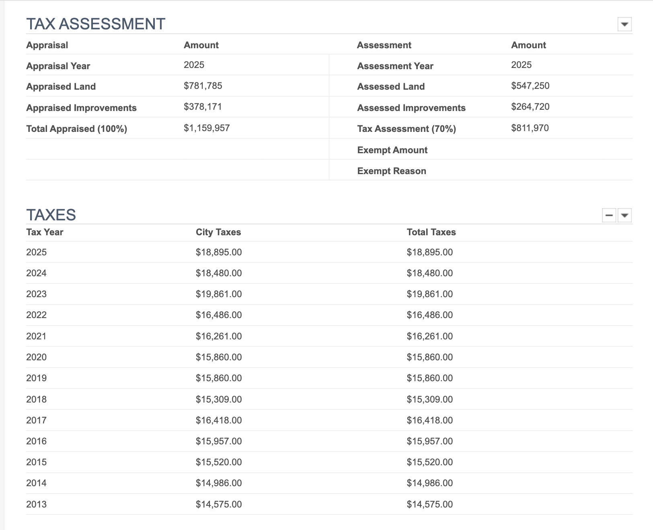Select the Appraised Land value $781,785
The image size is (653, 530).
pyautogui.click(x=203, y=86)
